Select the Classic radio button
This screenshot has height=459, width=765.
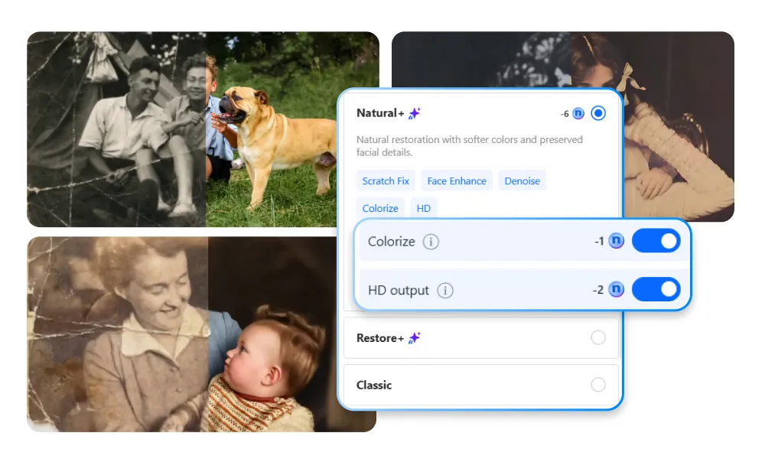coord(598,384)
